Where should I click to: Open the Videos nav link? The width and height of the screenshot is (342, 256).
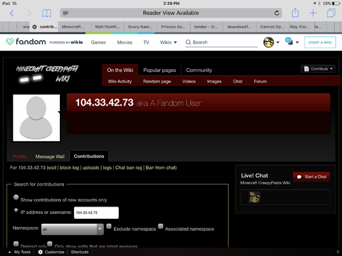pos(189,82)
